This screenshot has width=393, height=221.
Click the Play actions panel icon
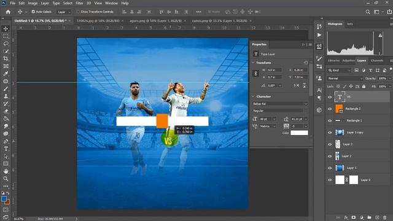(x=319, y=35)
